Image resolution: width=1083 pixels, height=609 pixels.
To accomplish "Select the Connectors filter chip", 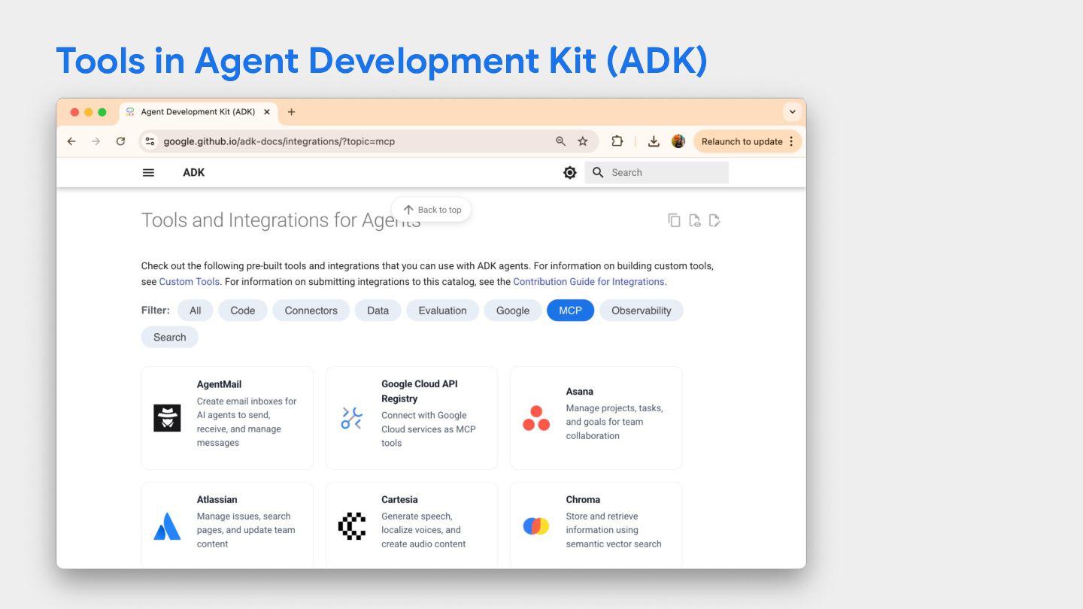I will point(311,311).
